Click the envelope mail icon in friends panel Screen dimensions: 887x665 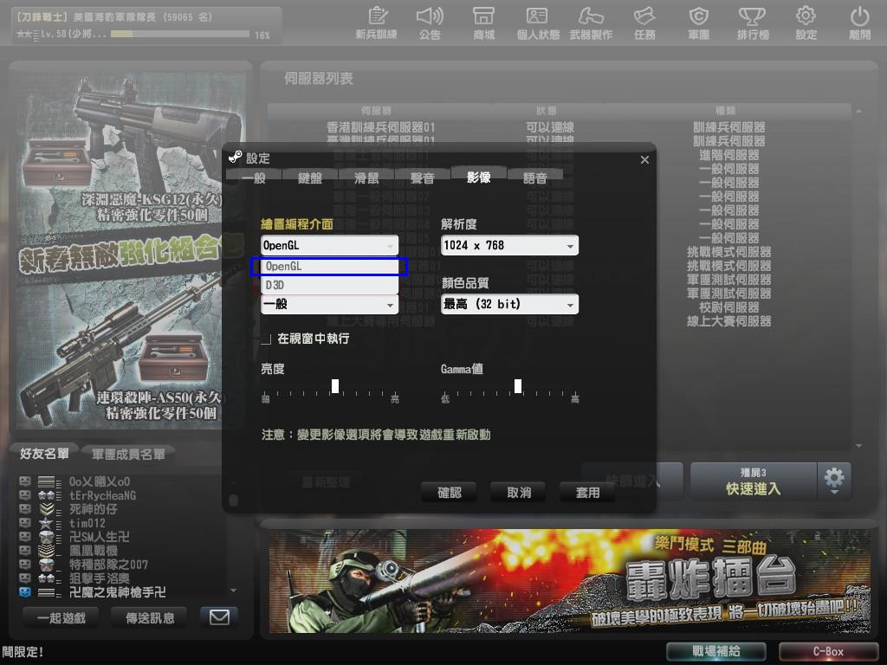219,617
